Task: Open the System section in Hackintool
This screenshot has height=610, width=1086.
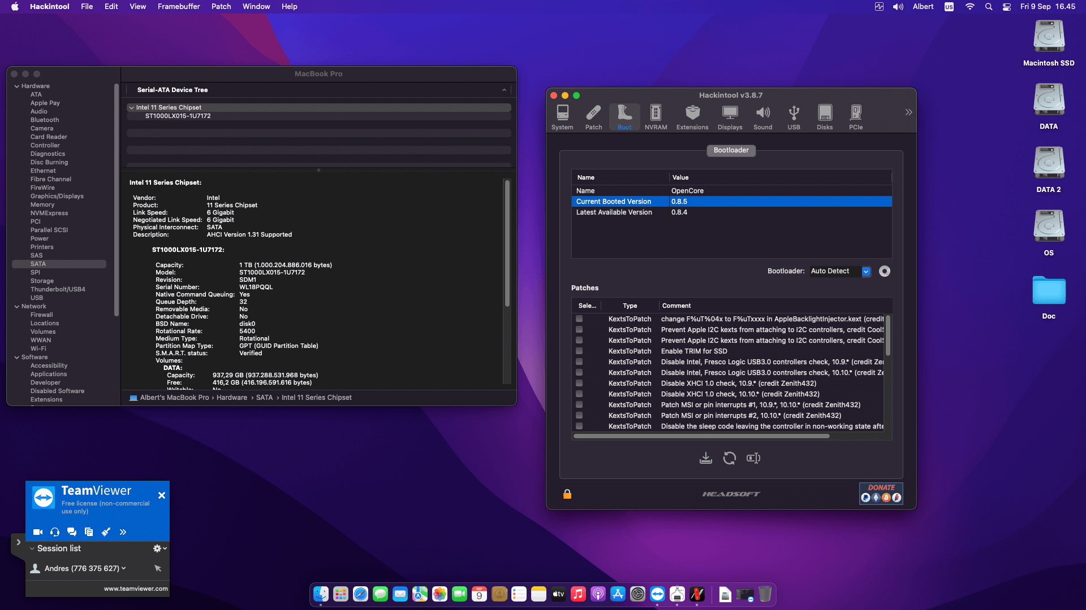Action: 562,116
